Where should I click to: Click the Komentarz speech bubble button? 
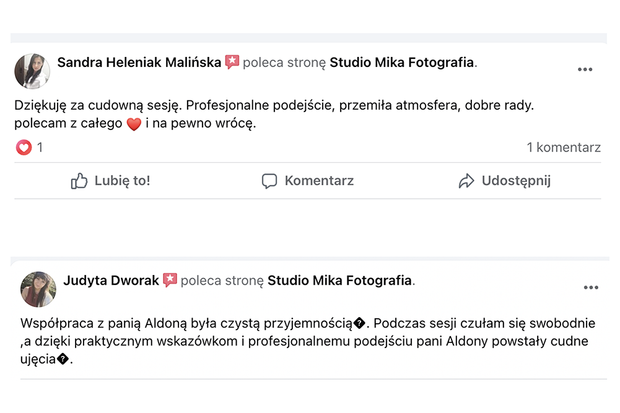pos(308,181)
